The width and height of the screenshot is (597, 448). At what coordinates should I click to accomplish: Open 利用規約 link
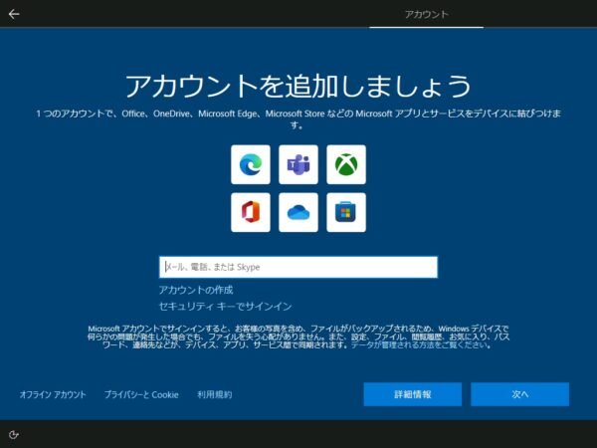(x=214, y=394)
